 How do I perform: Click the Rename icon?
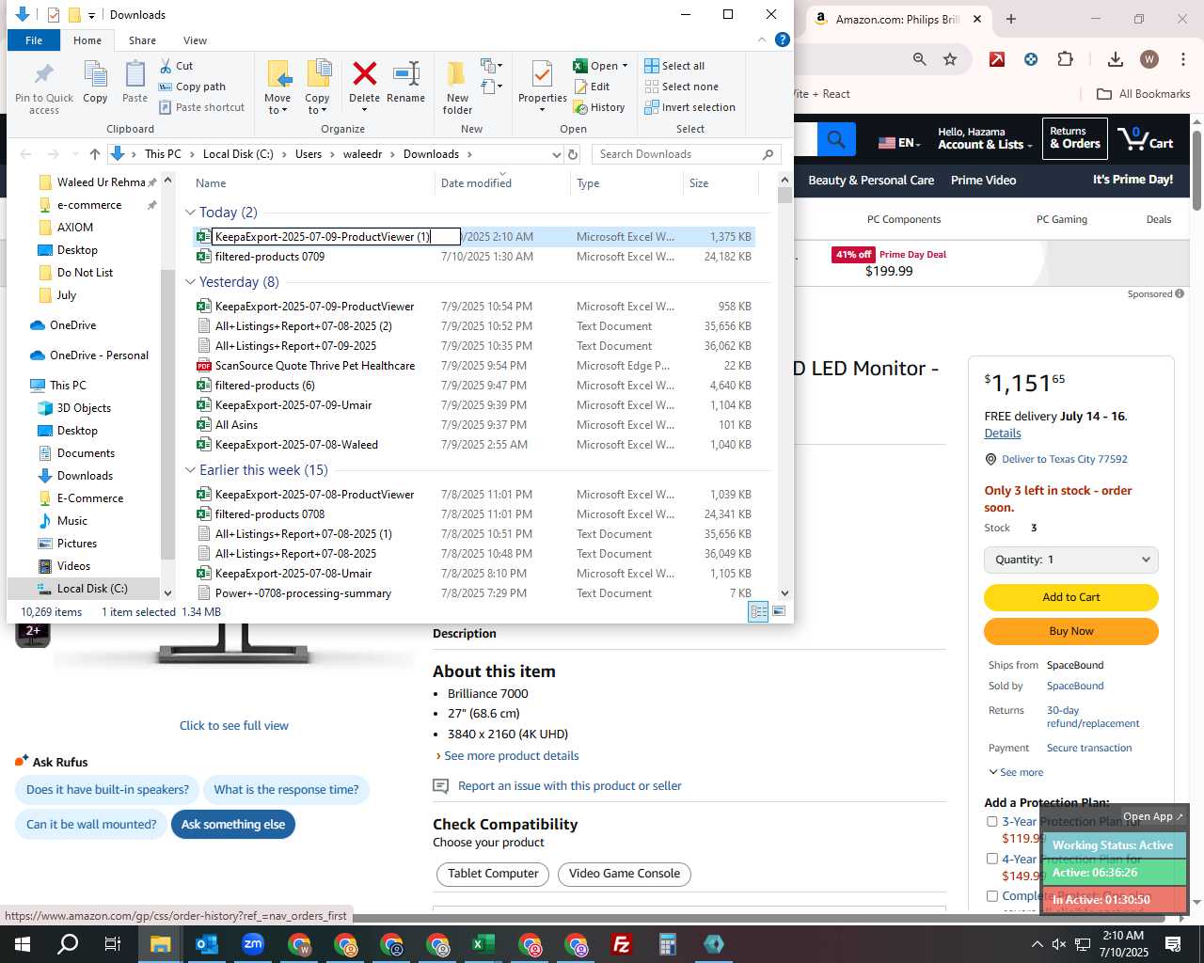[406, 73]
